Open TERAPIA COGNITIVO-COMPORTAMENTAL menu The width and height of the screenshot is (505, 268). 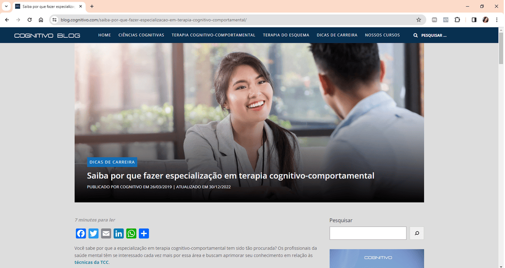213,35
